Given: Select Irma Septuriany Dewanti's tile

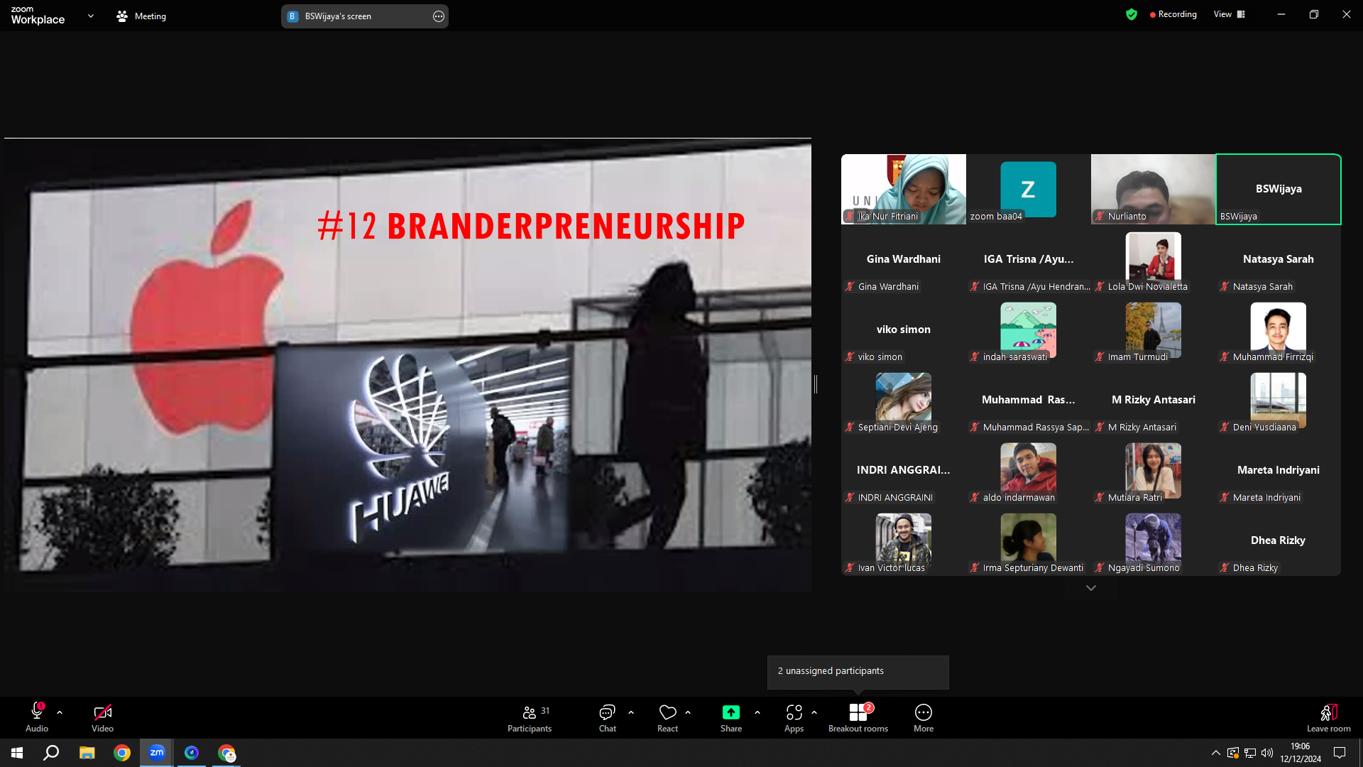Looking at the screenshot, I should point(1029,540).
